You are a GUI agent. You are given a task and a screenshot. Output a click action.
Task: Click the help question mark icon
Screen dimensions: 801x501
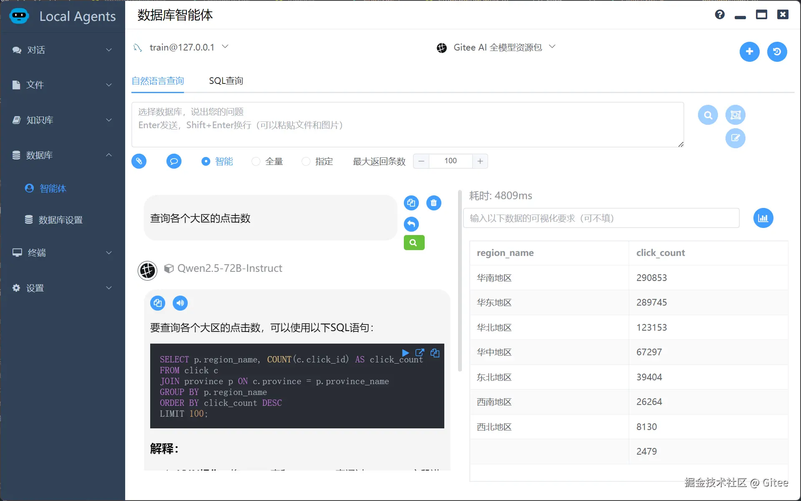tap(720, 15)
